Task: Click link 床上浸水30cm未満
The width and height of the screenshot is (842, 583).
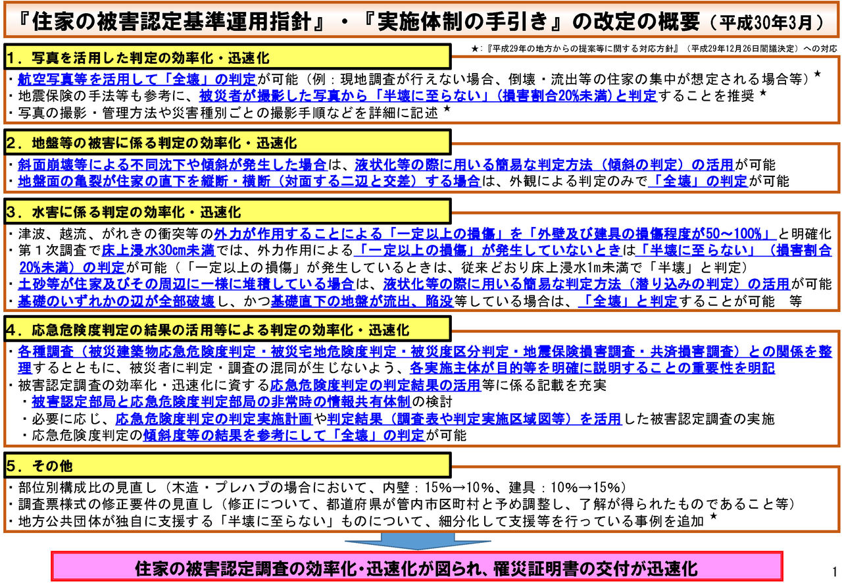Action: [159, 251]
